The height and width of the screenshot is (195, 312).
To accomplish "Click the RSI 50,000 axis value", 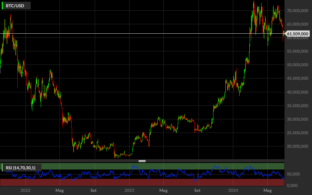I will coord(293,174).
